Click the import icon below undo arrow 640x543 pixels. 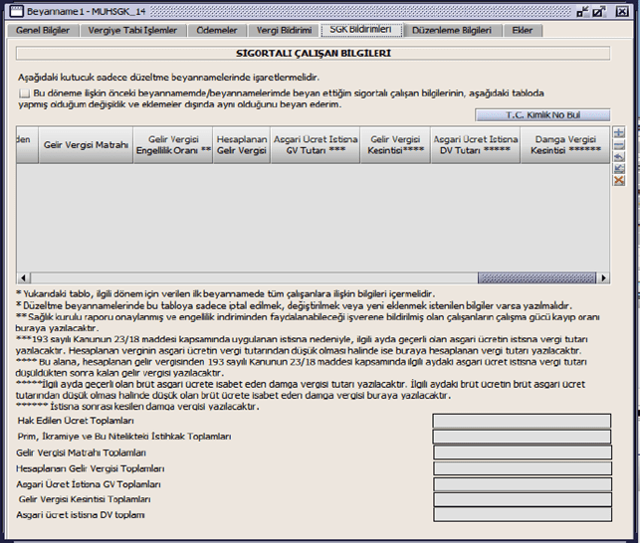tap(618, 169)
